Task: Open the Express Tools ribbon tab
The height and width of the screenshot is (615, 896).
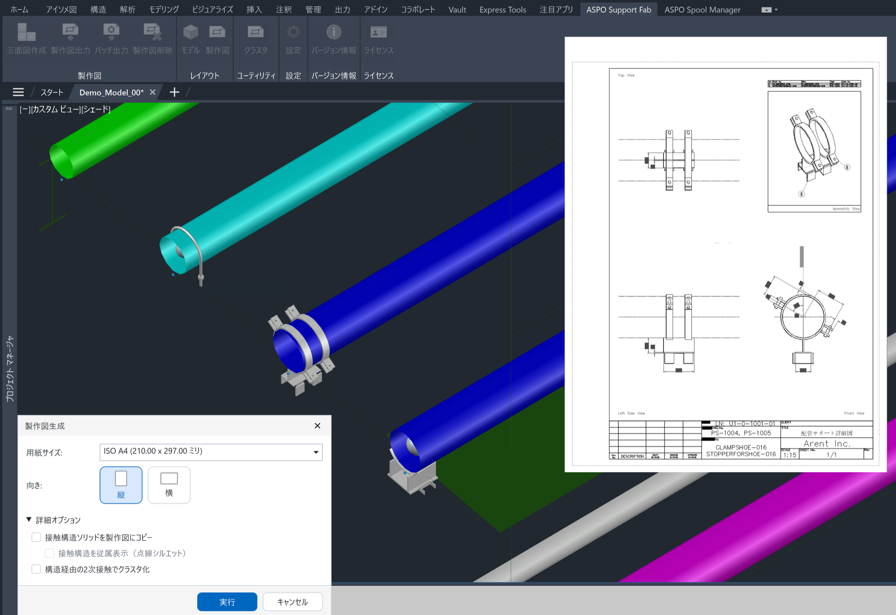Action: point(503,9)
